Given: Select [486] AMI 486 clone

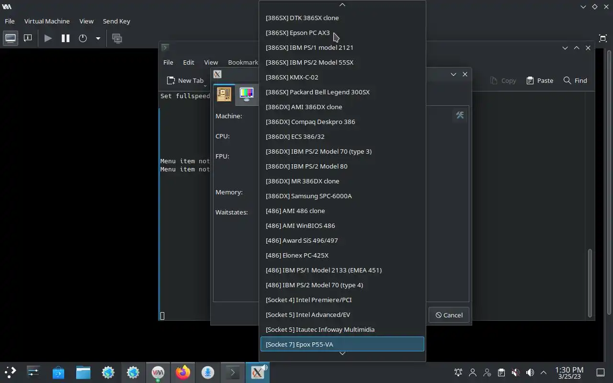Looking at the screenshot, I should (342, 211).
